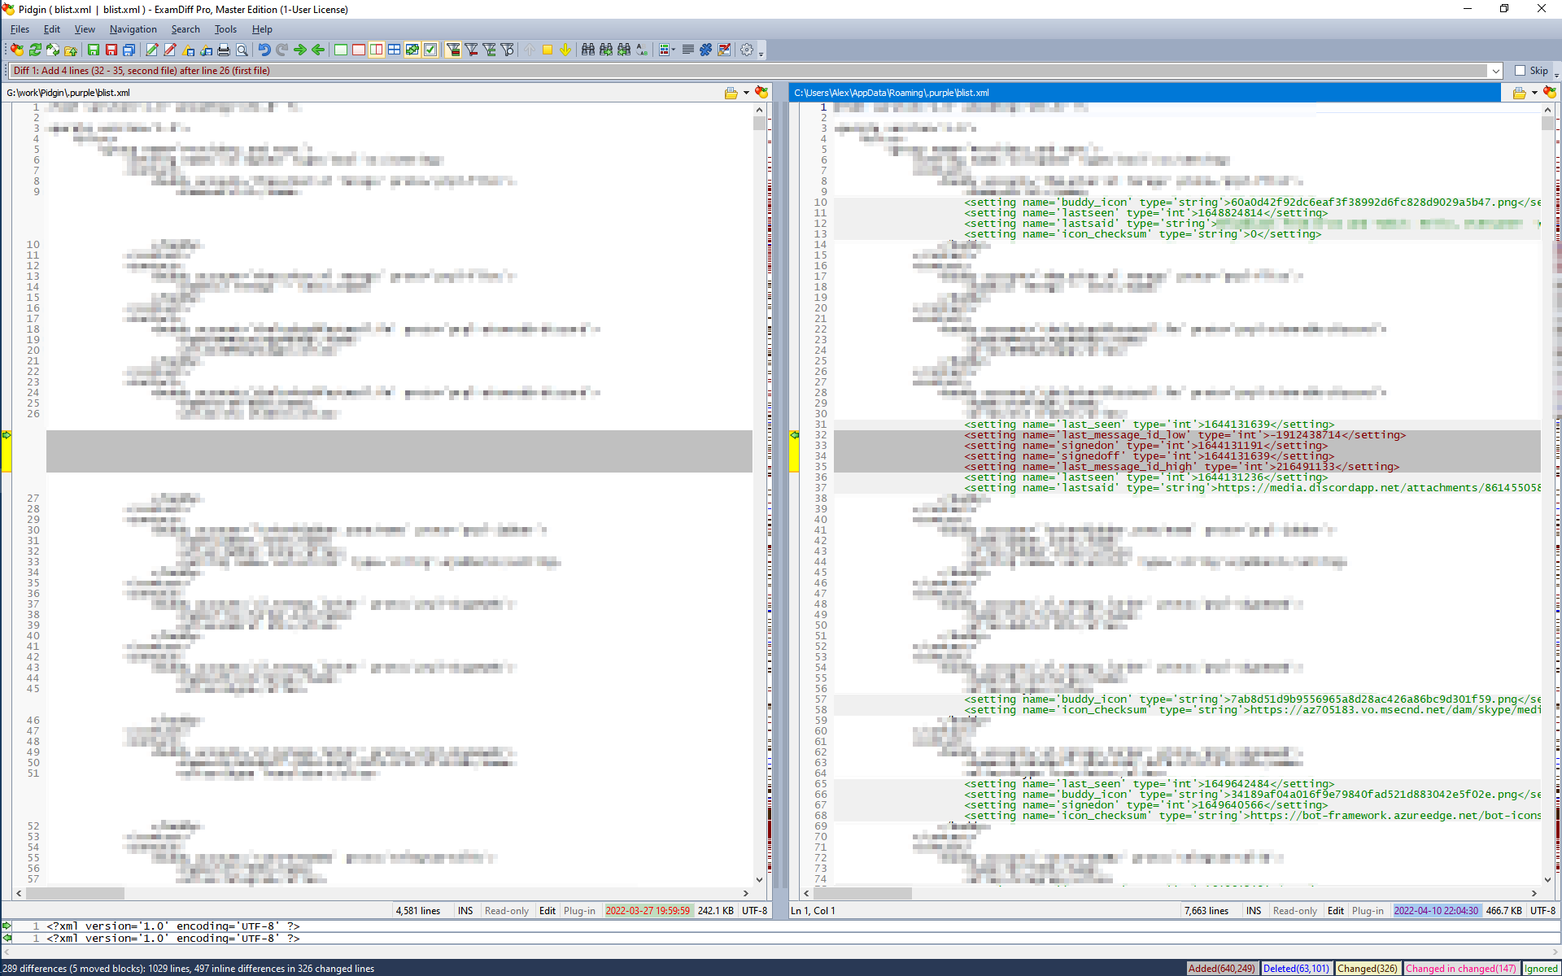This screenshot has height=976, width=1562.
Task: Click the green Save first file icon
Action: (94, 50)
